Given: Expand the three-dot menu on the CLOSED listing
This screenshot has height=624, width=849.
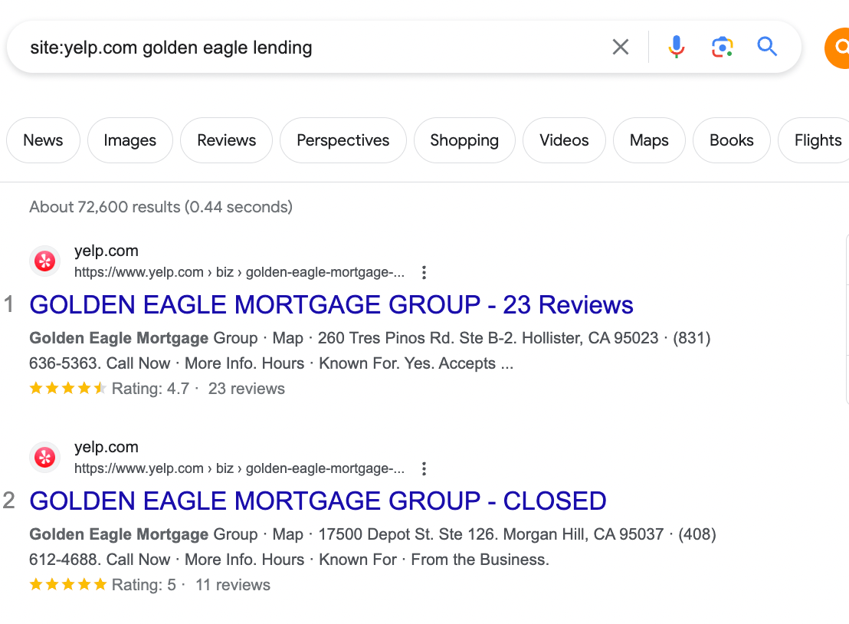Looking at the screenshot, I should click(424, 468).
